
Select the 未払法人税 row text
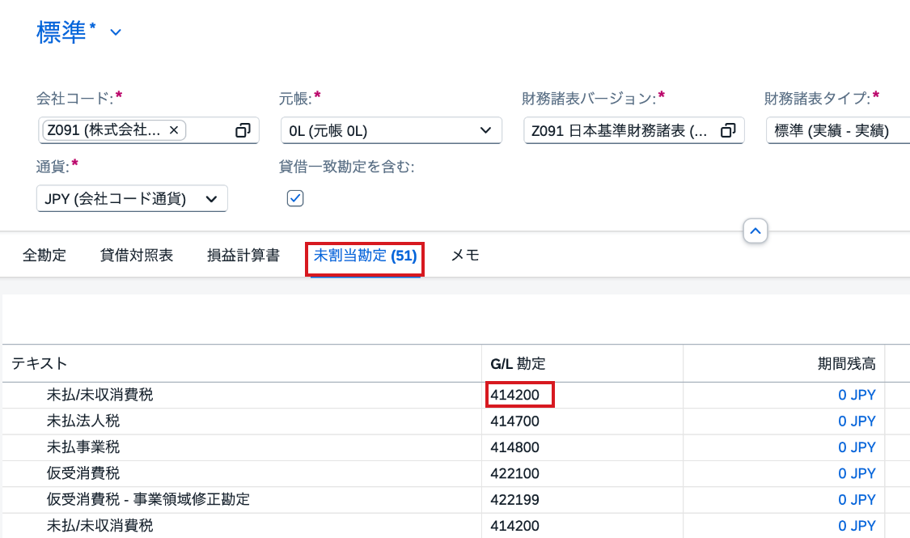pyautogui.click(x=83, y=422)
